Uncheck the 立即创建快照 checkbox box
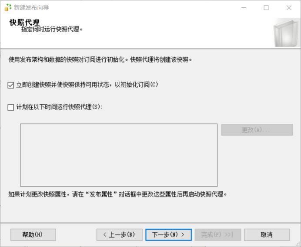 pos(11,85)
